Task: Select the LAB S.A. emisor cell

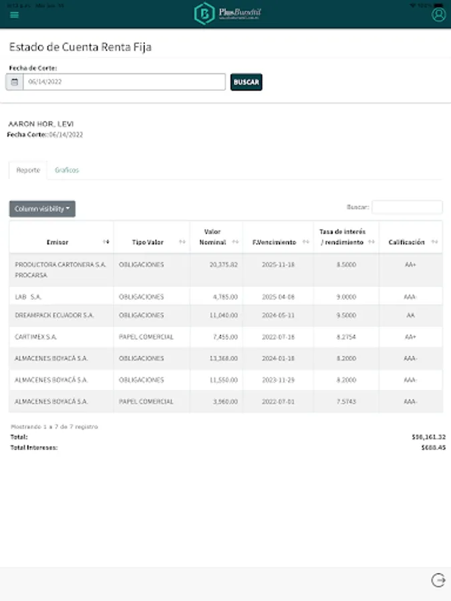Action: click(61, 296)
